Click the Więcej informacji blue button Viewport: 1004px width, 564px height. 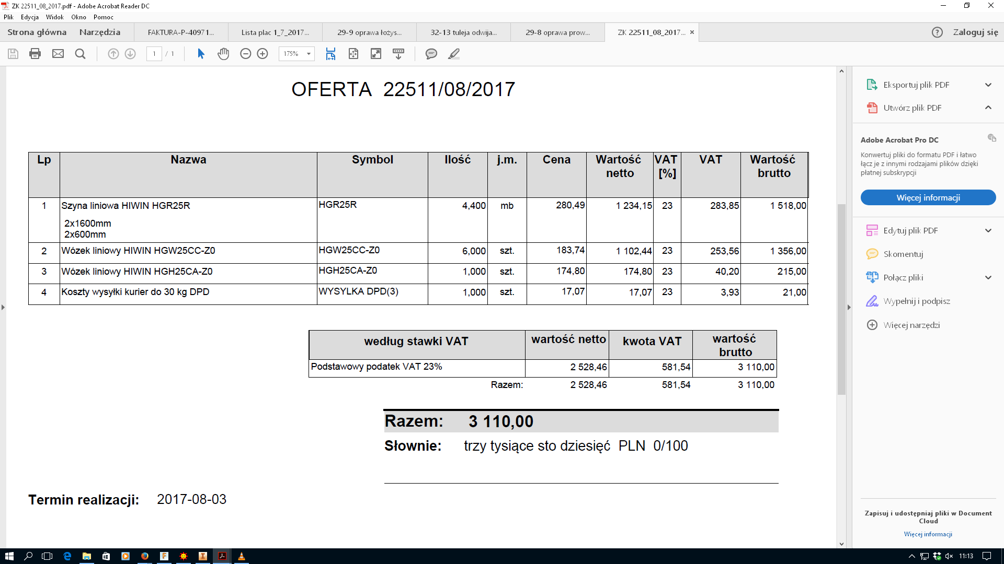coord(928,197)
